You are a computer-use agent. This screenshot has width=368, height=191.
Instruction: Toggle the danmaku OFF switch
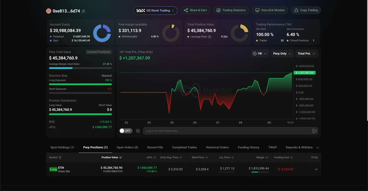tap(126, 131)
